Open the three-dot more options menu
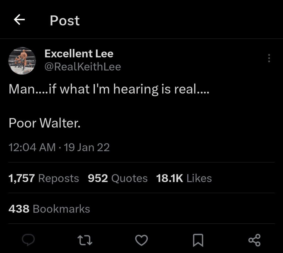 pyautogui.click(x=269, y=58)
